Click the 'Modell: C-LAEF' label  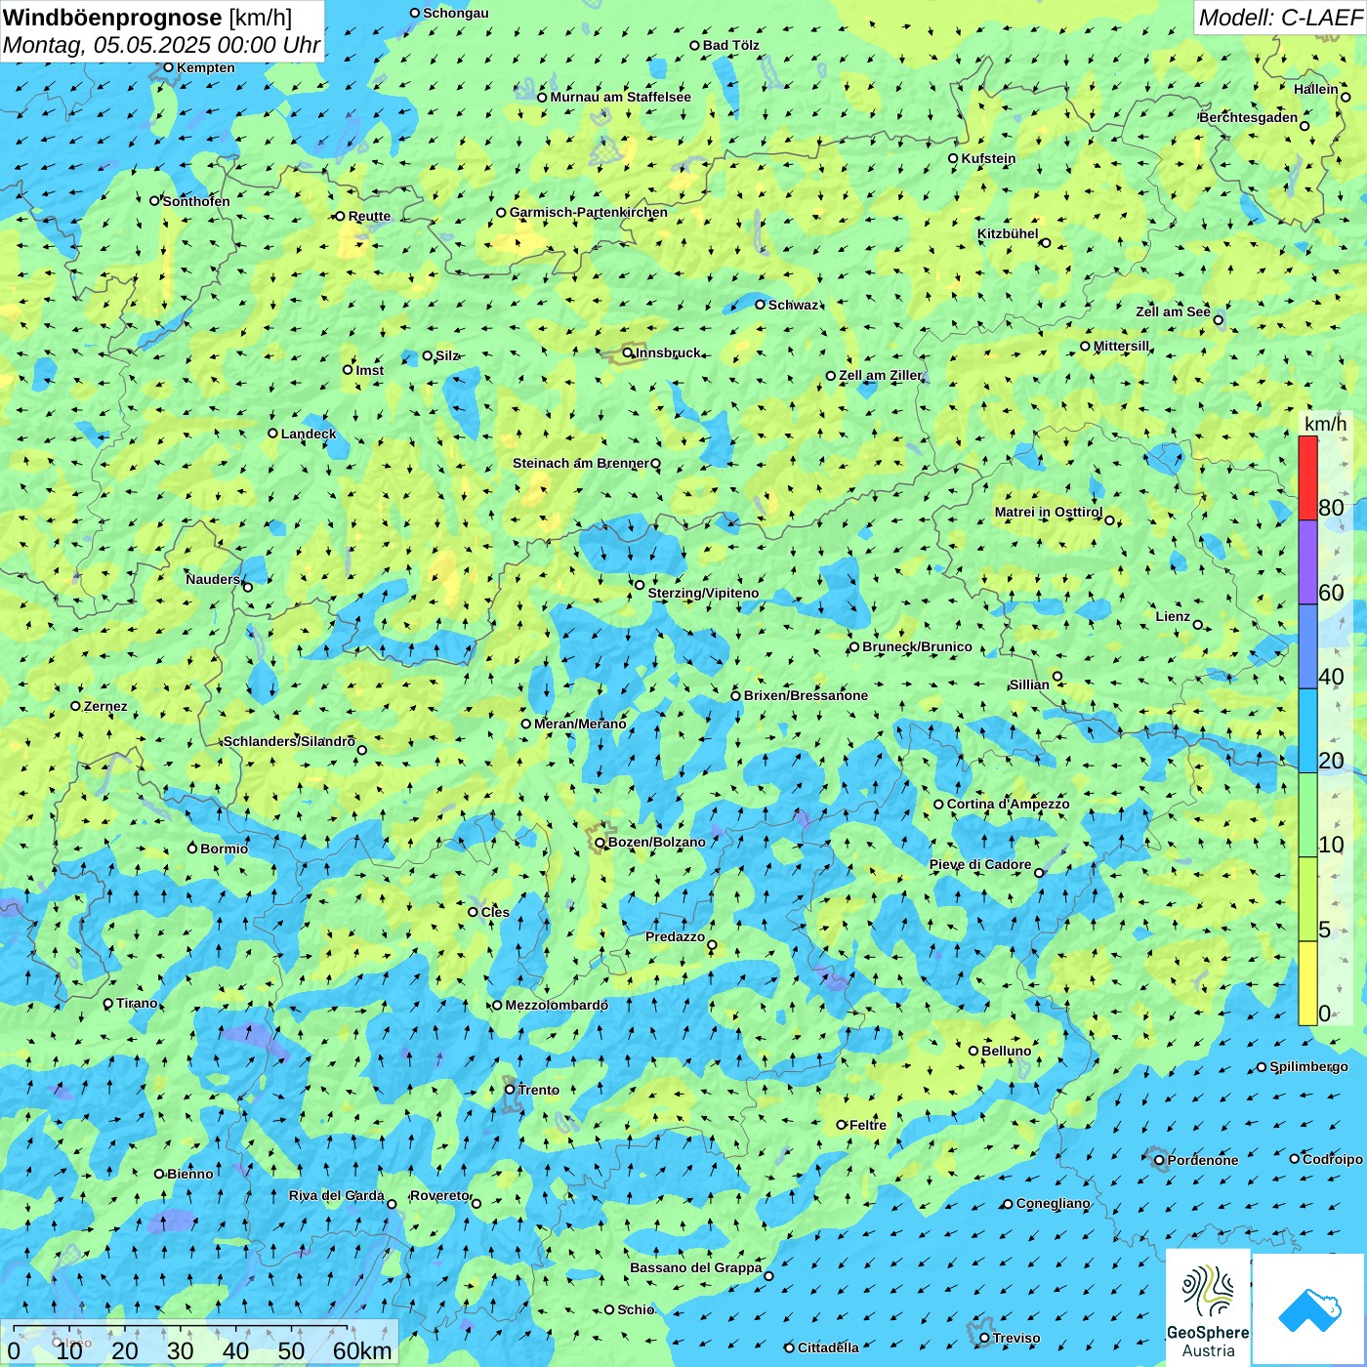point(1280,18)
